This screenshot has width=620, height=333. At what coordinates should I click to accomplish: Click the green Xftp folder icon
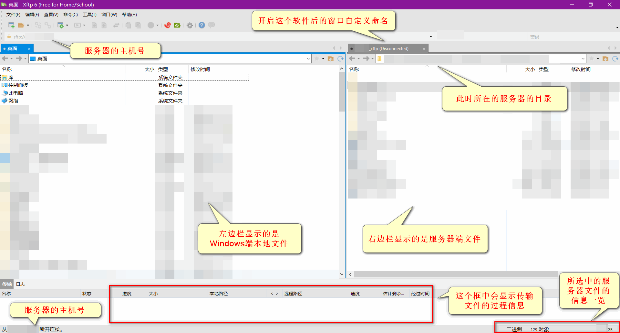tap(177, 25)
